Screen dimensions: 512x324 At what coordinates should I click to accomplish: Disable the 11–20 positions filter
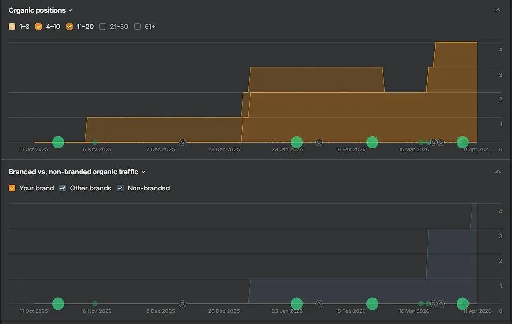pyautogui.click(x=69, y=27)
